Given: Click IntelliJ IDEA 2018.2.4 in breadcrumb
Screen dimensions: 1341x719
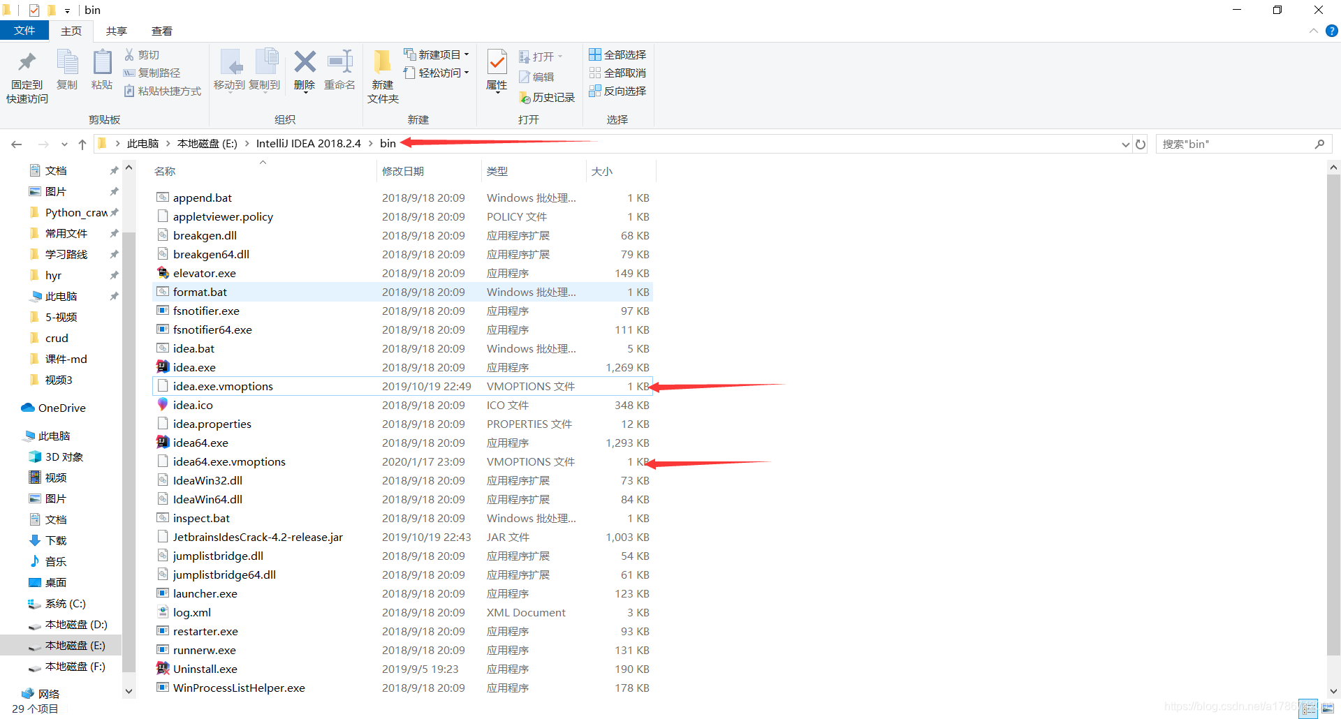Looking at the screenshot, I should (x=308, y=144).
